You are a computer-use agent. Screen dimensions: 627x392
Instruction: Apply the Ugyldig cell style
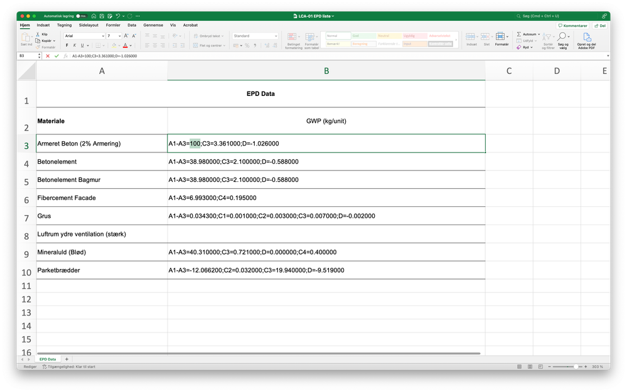[415, 36]
